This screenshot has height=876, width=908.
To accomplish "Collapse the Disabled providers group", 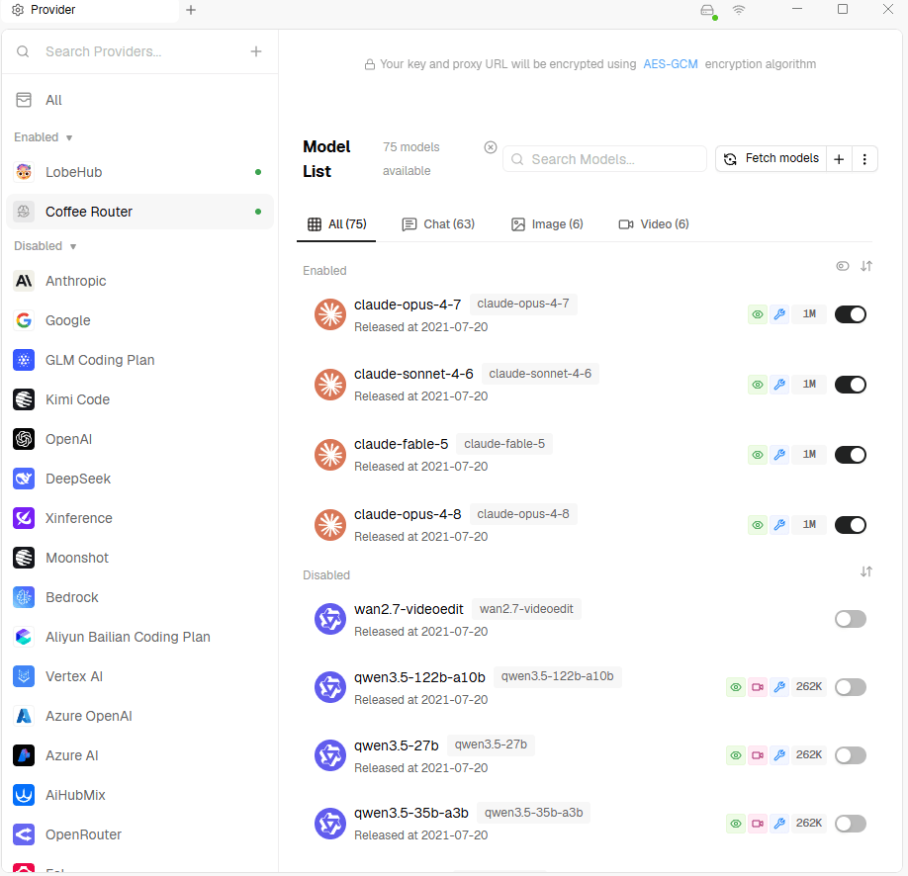I will point(45,246).
